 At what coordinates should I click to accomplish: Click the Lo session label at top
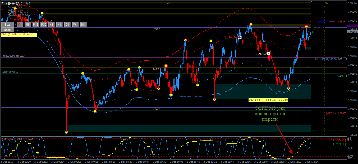point(168,3)
